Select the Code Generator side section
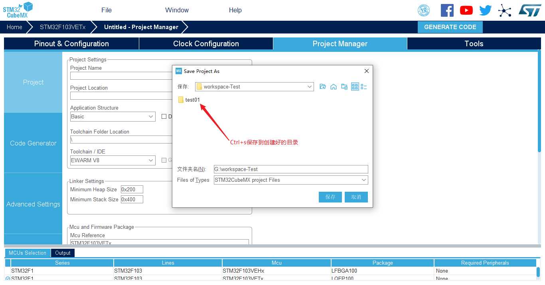The width and height of the screenshot is (545, 285). [33, 143]
